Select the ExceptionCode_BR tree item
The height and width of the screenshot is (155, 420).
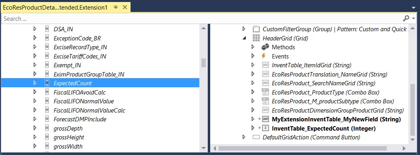(x=77, y=38)
